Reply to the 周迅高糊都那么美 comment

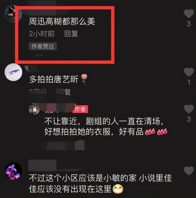coord(71,34)
